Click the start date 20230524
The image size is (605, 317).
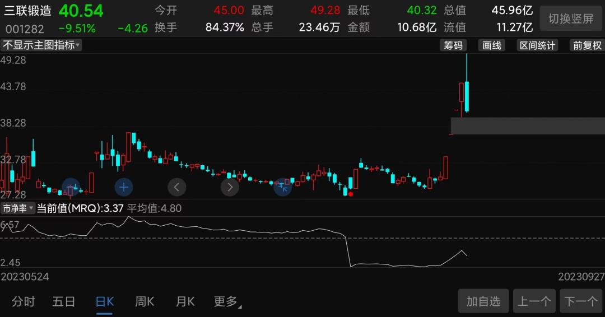25,277
